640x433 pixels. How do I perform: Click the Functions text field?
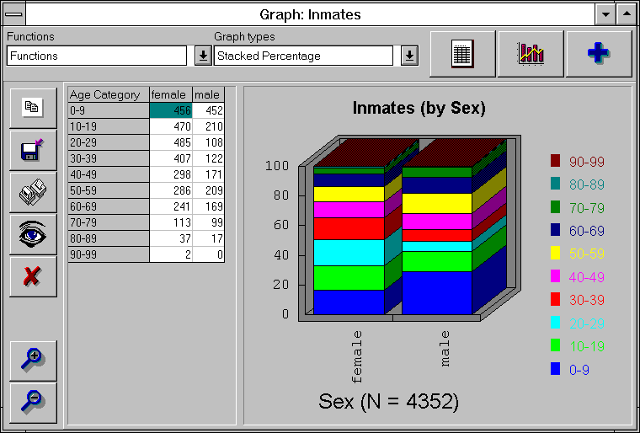coord(96,56)
